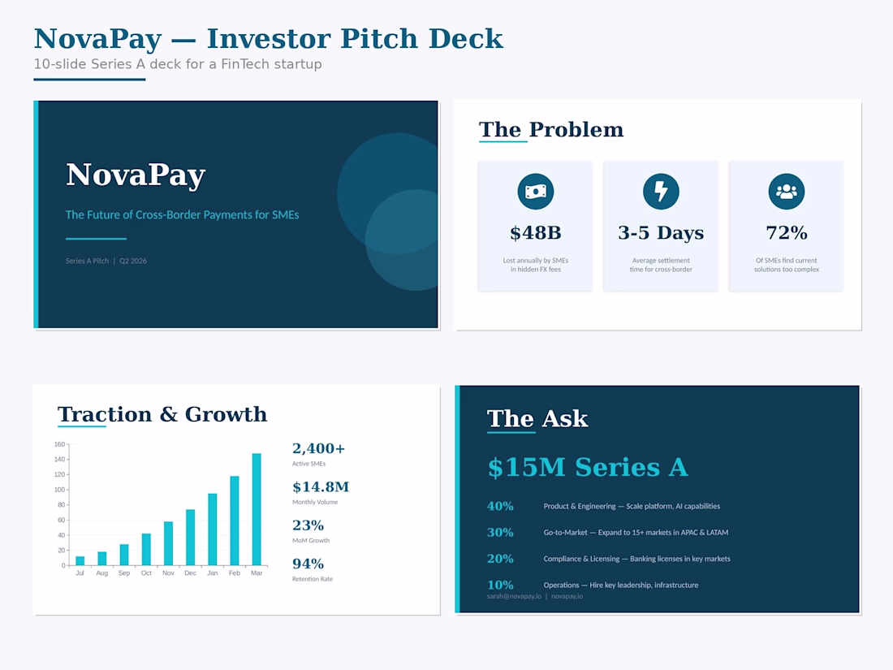The height and width of the screenshot is (670, 893).
Task: Click the 10% Operations allocation row
Action: [593, 585]
